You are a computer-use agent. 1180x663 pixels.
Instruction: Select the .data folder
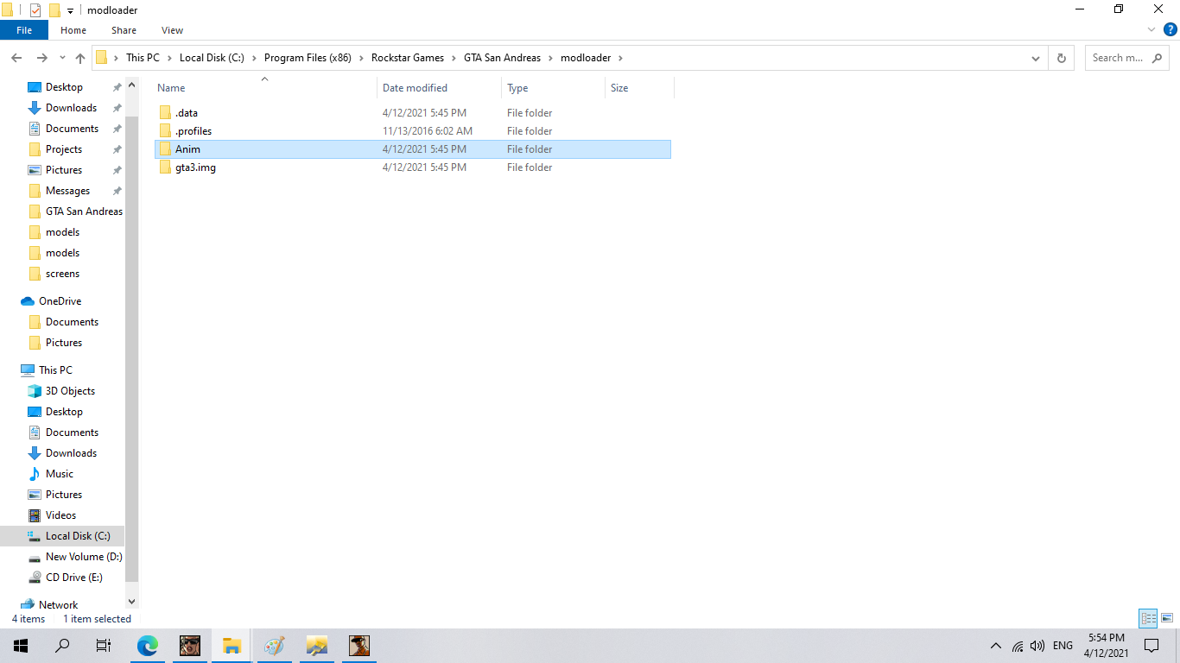pyautogui.click(x=413, y=113)
